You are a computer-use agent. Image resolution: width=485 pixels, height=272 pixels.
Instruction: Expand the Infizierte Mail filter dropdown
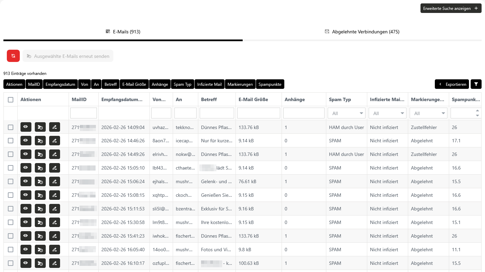[387, 113]
